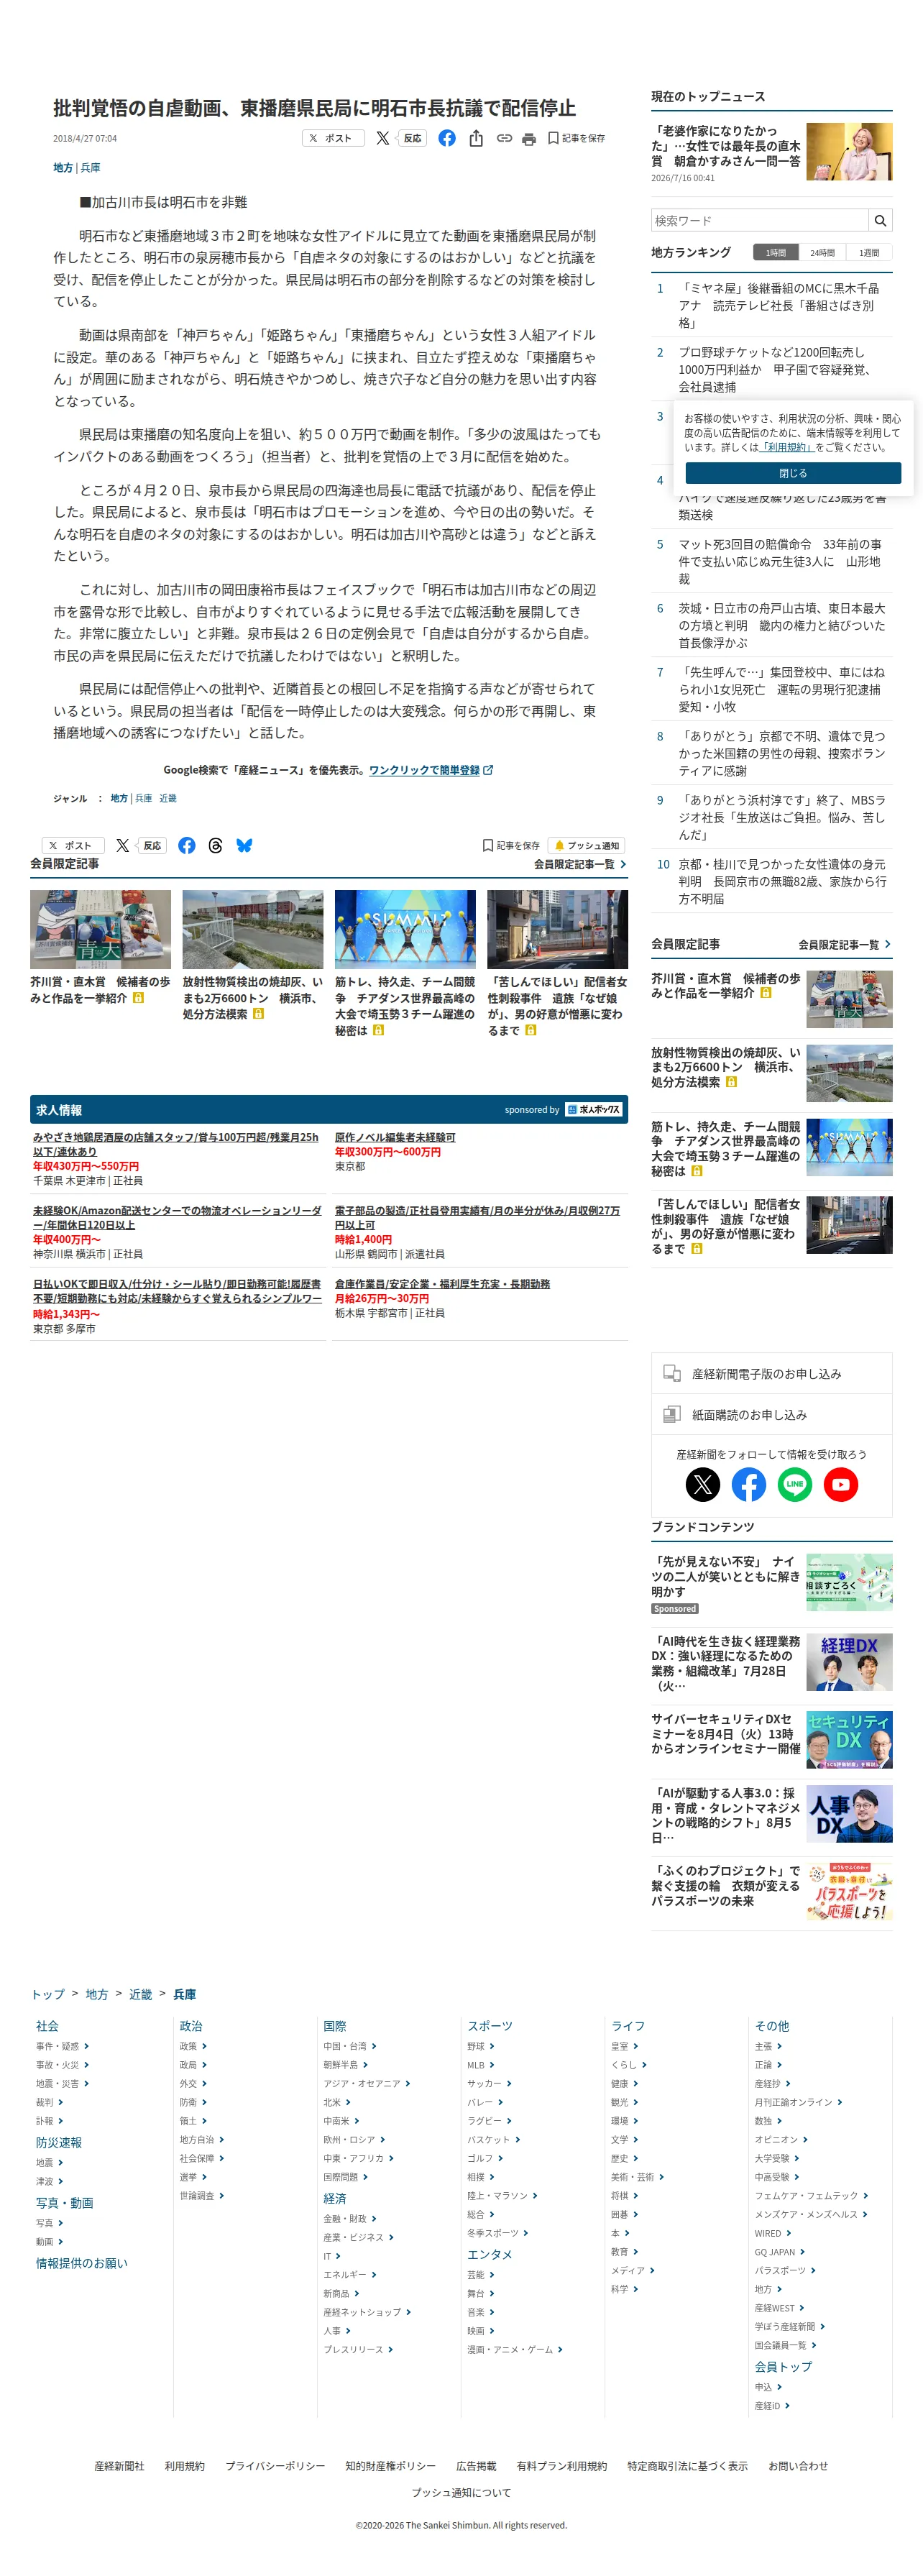Open ワンクリックで簡単登録 link
Viewport: 923px width, 2576px height.
424,770
